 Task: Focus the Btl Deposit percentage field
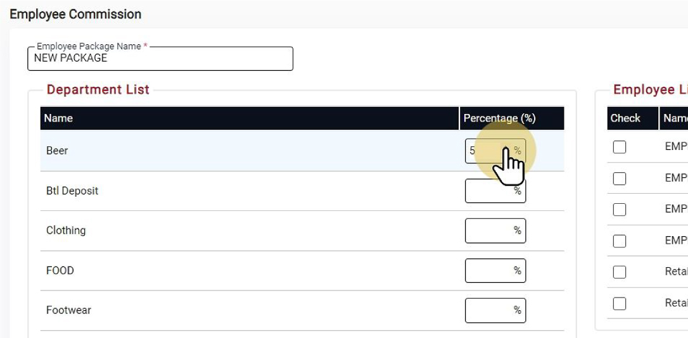click(489, 191)
